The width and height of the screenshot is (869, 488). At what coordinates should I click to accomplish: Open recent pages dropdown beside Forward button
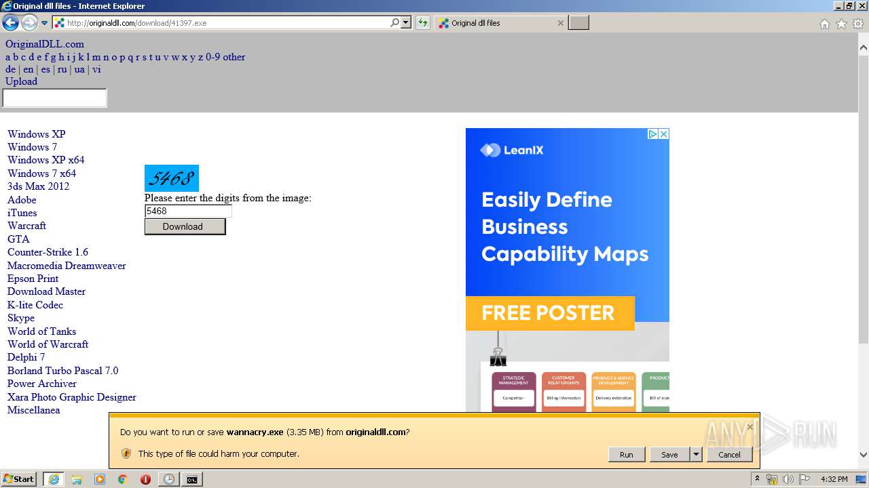click(45, 23)
